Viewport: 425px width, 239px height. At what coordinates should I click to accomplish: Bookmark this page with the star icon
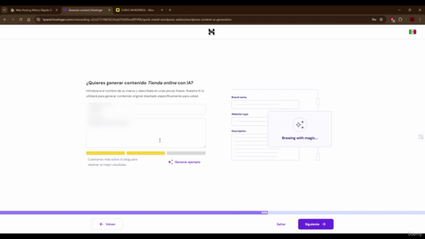coord(381,19)
